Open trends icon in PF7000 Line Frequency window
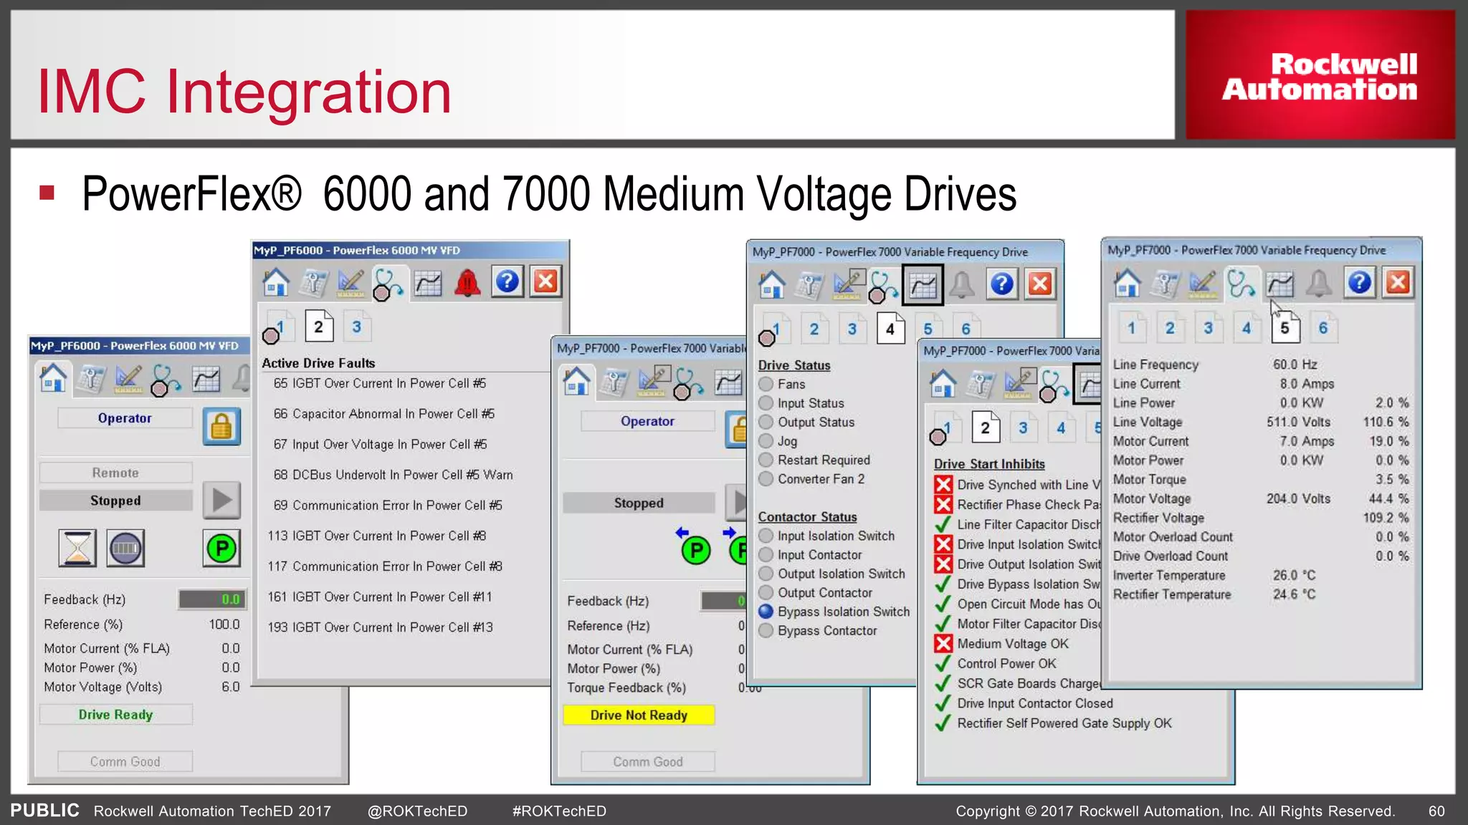Screen dimensions: 1468x825 coord(1279,284)
